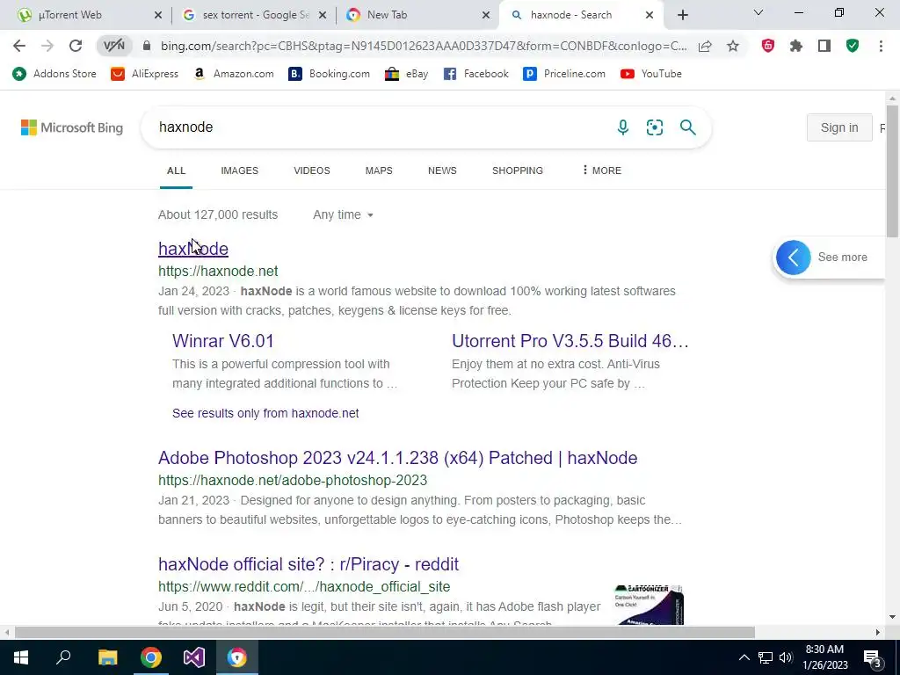
Task: Close the haxnode - Search tab
Action: (x=650, y=16)
